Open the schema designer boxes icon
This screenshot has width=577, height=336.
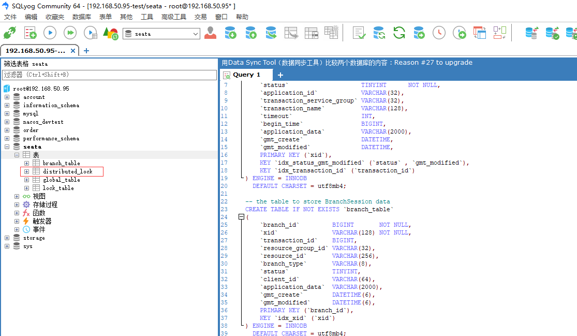pos(500,33)
